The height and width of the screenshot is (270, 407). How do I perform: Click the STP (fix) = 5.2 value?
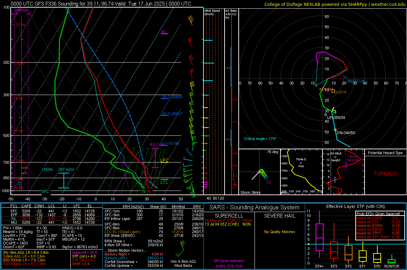(x=84, y=260)
